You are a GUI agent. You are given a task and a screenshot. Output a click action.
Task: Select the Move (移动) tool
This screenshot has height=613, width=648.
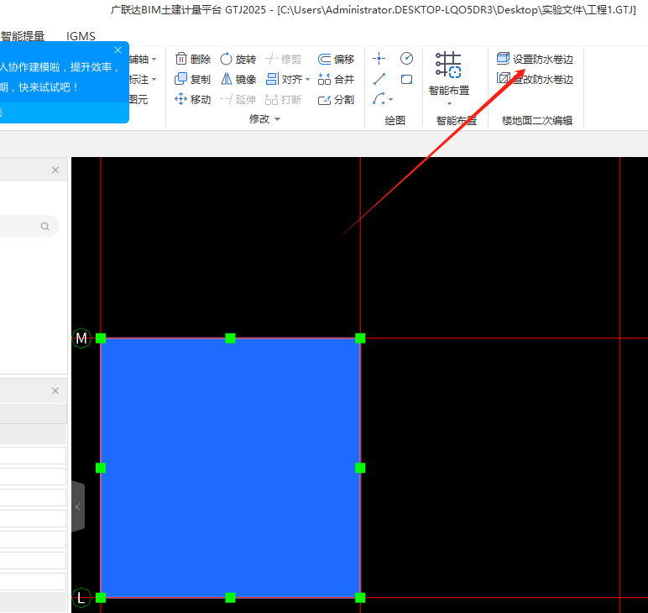[193, 99]
